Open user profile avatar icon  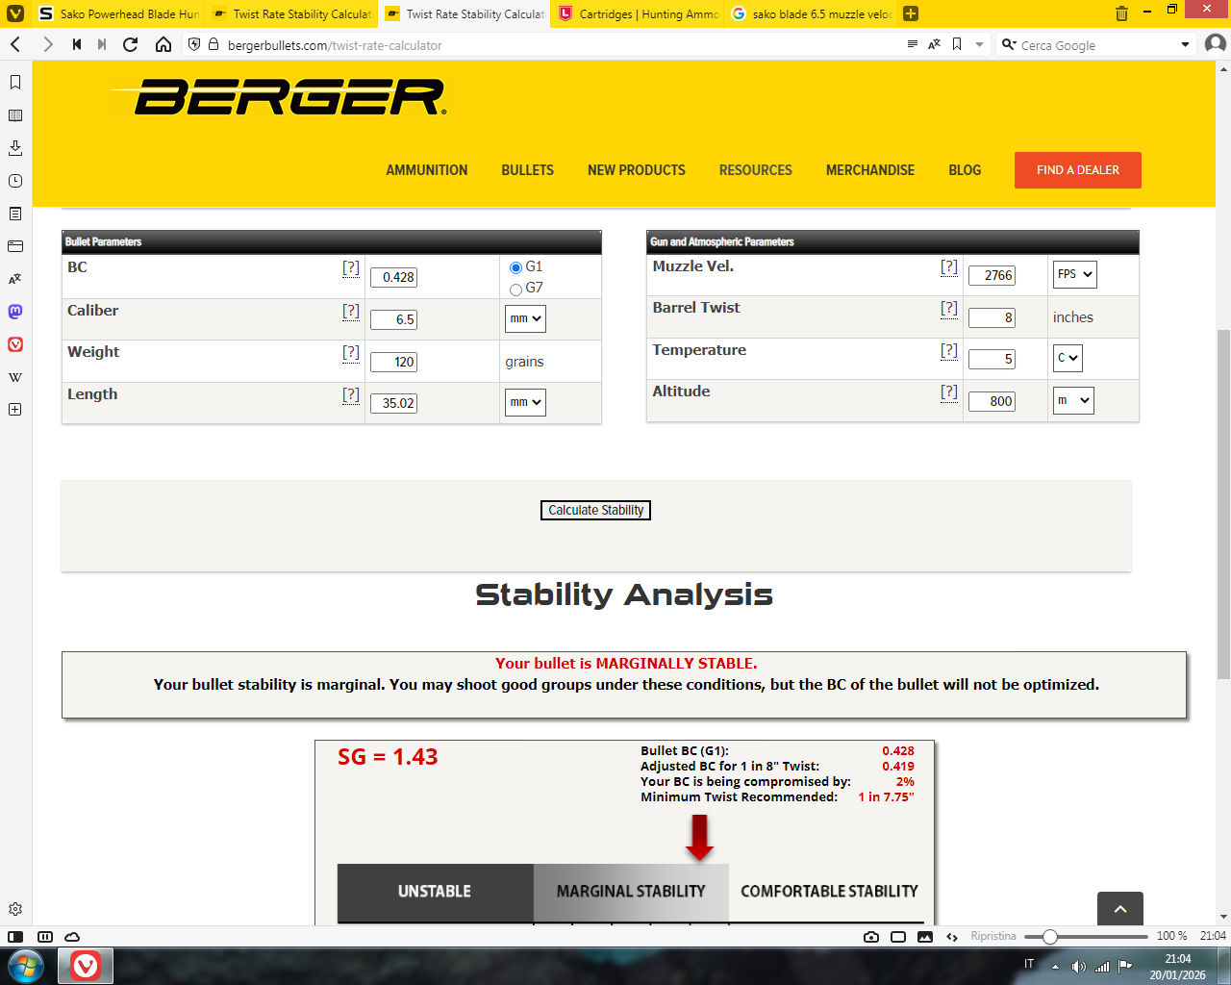1215,44
